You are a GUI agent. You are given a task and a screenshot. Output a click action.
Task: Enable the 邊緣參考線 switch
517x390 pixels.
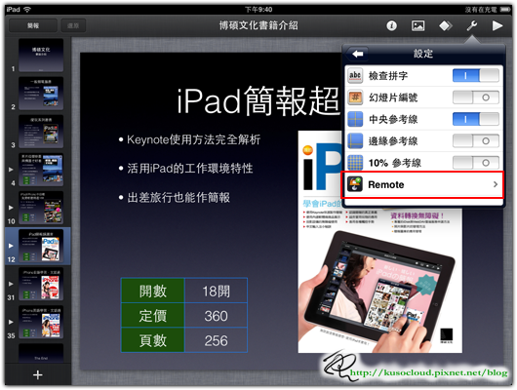[476, 140]
